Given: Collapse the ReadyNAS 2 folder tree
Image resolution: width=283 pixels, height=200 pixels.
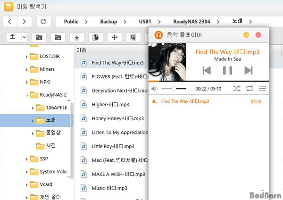Looking at the screenshot, I should (x=27, y=95).
